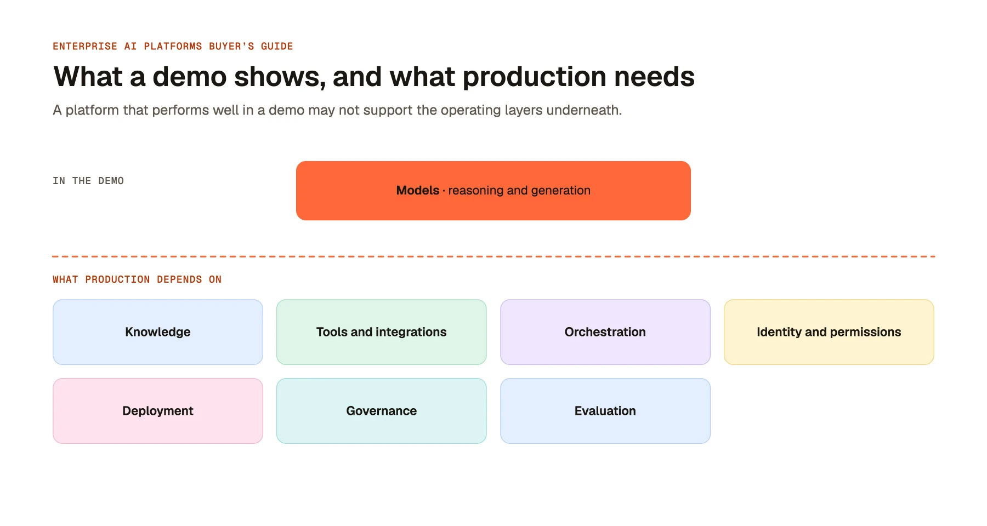Click the orange Models reasoning and generation block
Screen dimensions: 987x526
[493, 191]
